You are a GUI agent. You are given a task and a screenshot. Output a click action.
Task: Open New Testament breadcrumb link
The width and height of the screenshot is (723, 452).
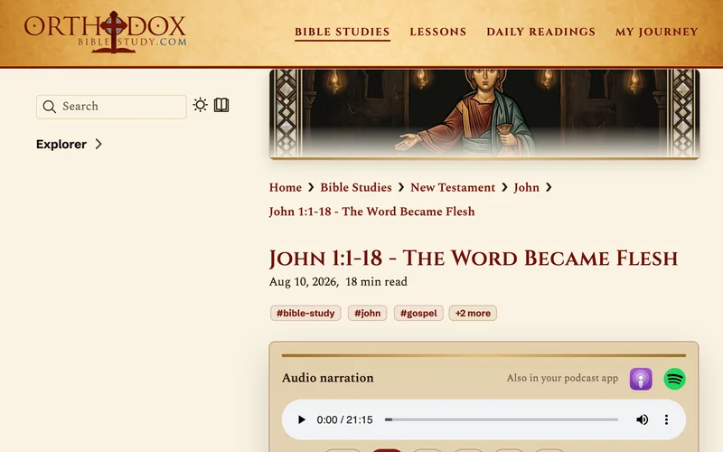tap(453, 187)
